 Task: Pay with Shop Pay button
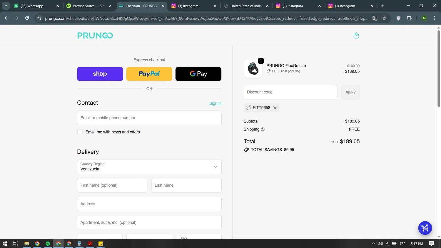pyautogui.click(x=100, y=74)
